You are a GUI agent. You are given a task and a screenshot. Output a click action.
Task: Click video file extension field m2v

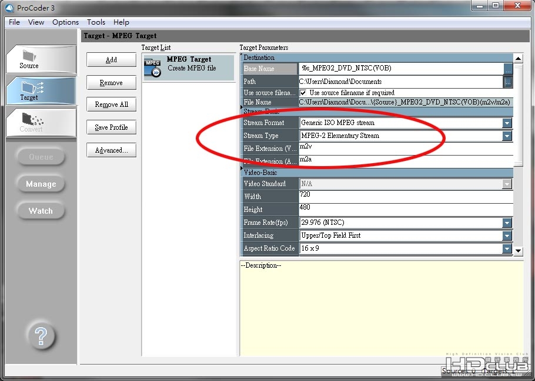[406, 149]
